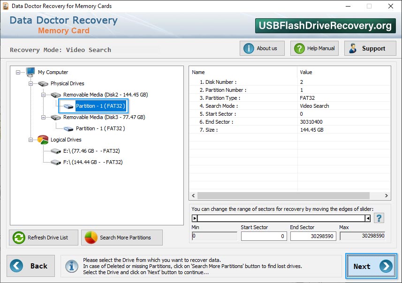Click the Max sector field
This screenshot has height=283, width=402.
(363, 236)
